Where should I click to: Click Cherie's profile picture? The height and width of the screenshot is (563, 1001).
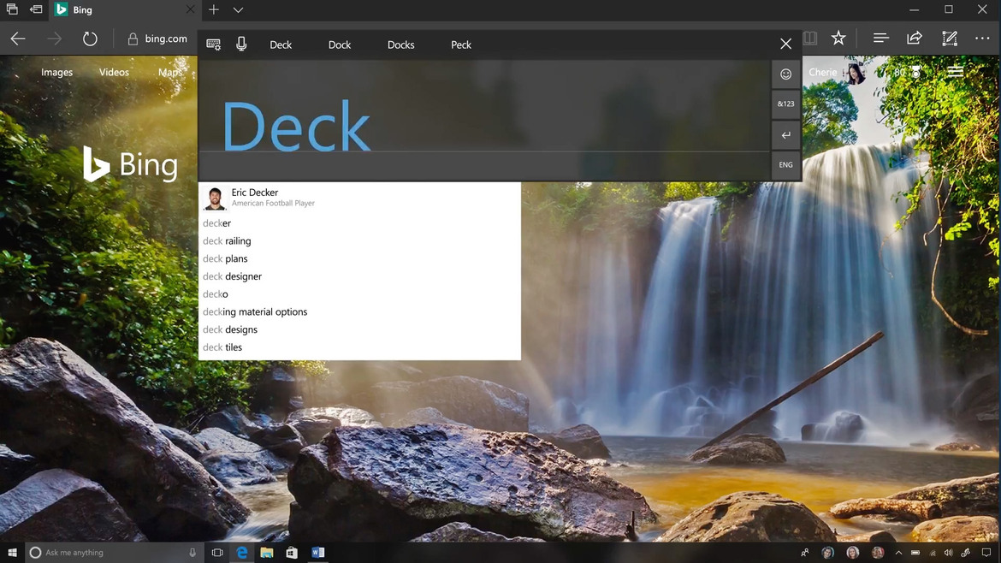tap(856, 73)
